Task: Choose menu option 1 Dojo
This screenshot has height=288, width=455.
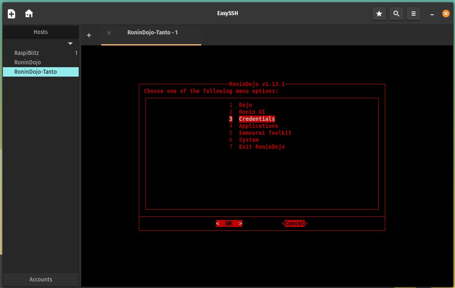Action: 241,105
